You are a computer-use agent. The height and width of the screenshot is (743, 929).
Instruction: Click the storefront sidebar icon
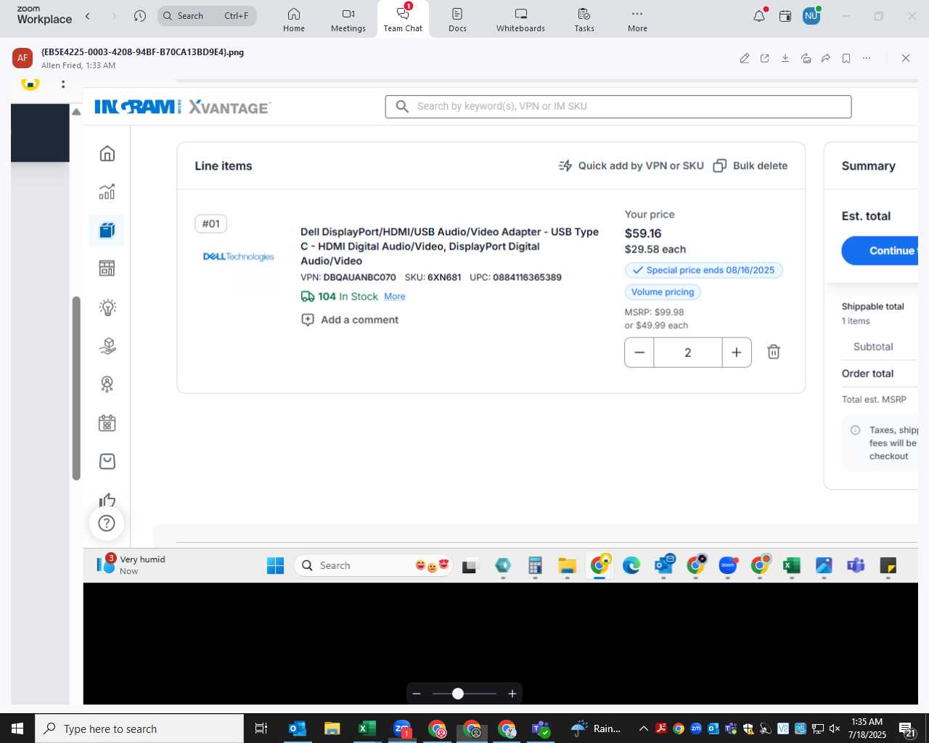click(x=107, y=268)
